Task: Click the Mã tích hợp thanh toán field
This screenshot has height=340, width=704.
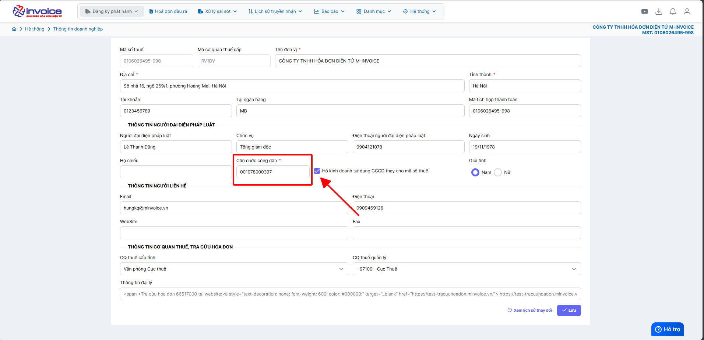Action: (x=525, y=111)
